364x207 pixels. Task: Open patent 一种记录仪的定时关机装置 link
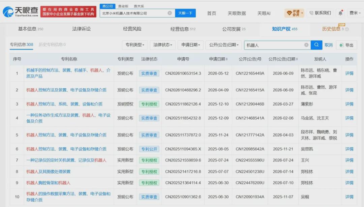pyautogui.click(x=66, y=160)
